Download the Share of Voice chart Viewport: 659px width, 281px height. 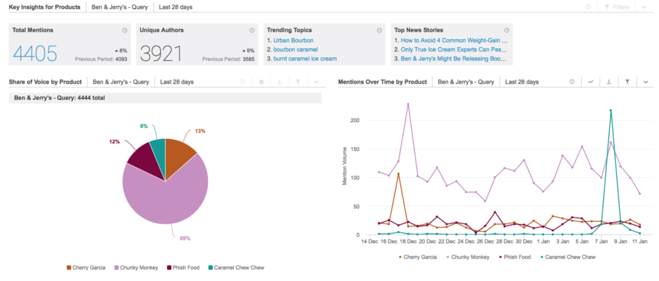tap(279, 82)
